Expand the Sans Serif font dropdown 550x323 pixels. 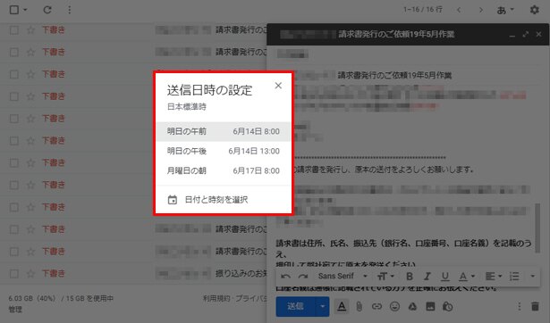343,276
